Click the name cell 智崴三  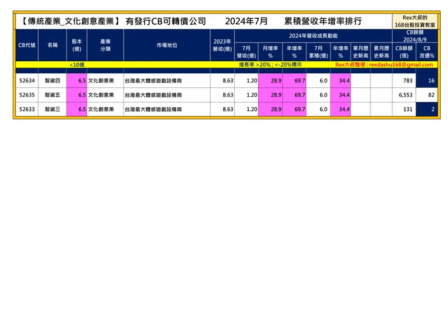(52, 109)
